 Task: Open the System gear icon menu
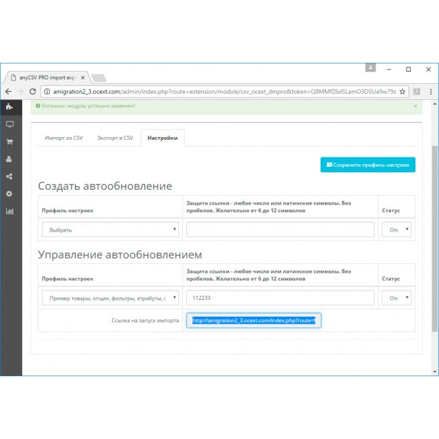tap(9, 194)
